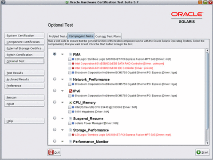This screenshot has width=213, height=160.
Task: Click info icon for Intel Xeon CPU E5440
Action: pos(73,107)
